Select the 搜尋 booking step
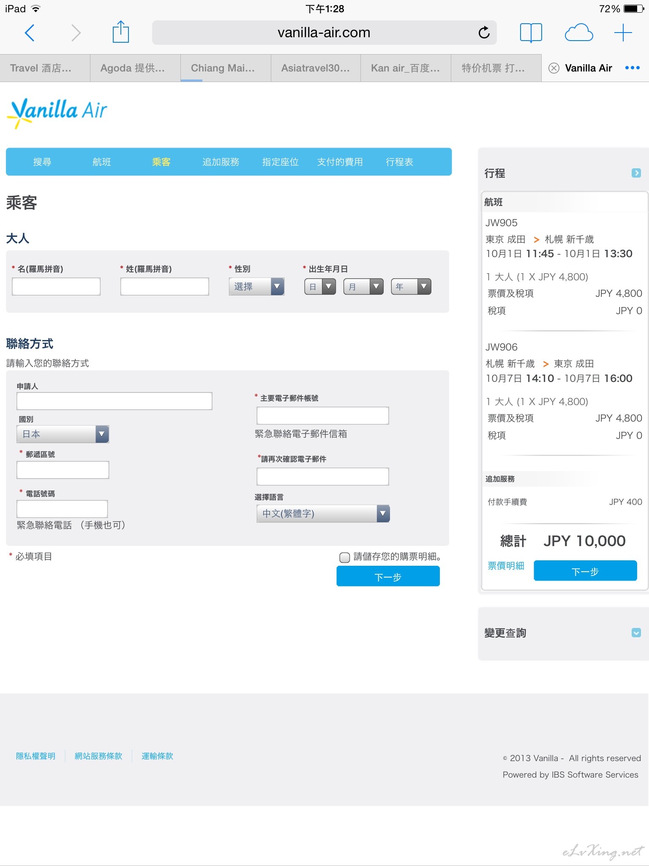 point(42,162)
